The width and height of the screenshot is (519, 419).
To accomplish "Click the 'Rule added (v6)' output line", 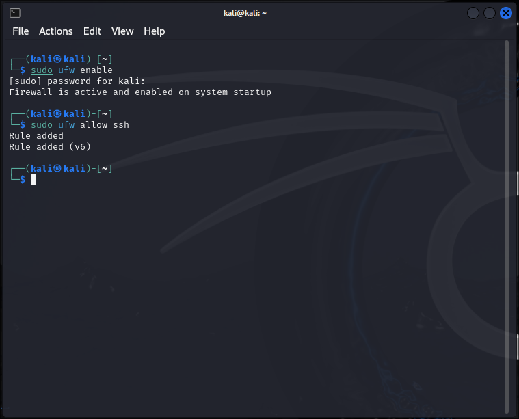I will pyautogui.click(x=50, y=147).
